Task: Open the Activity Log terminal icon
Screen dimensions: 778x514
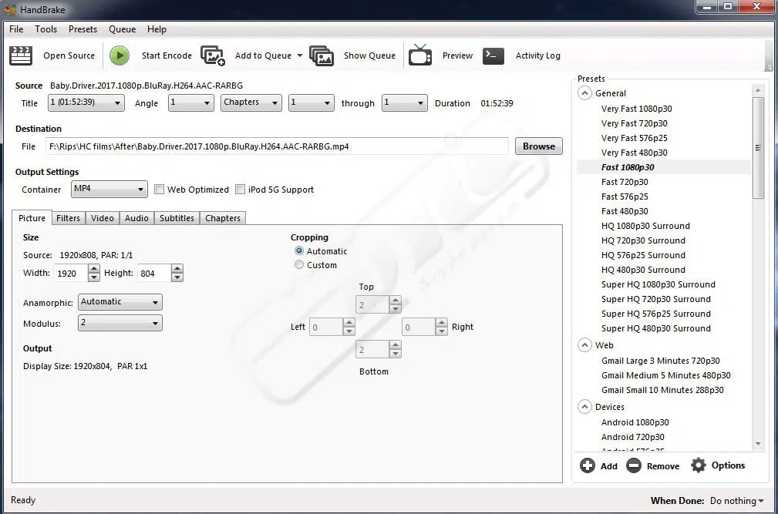Action: click(493, 55)
